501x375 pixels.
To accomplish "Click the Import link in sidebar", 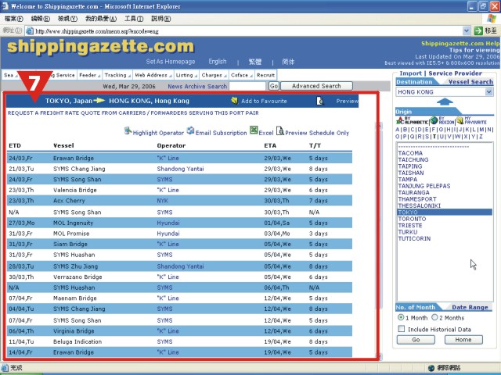I will (x=410, y=73).
